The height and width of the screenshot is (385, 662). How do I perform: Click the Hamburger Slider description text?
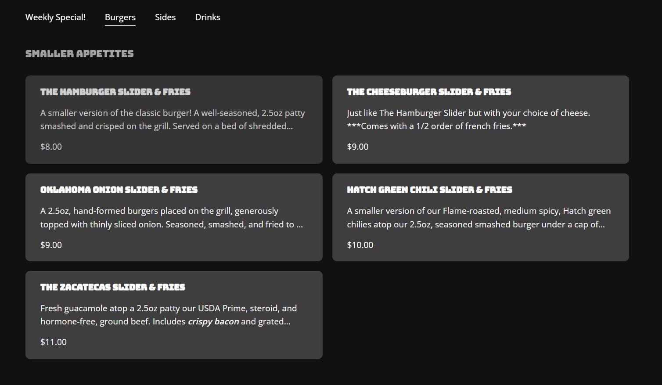pos(173,119)
